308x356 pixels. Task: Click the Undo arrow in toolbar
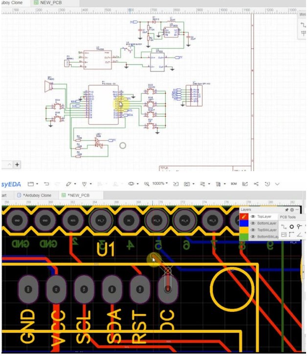[45, 184]
